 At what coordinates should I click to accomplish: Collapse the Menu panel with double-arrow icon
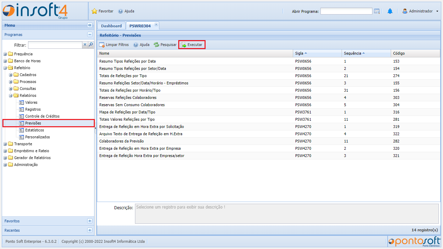[90, 25]
